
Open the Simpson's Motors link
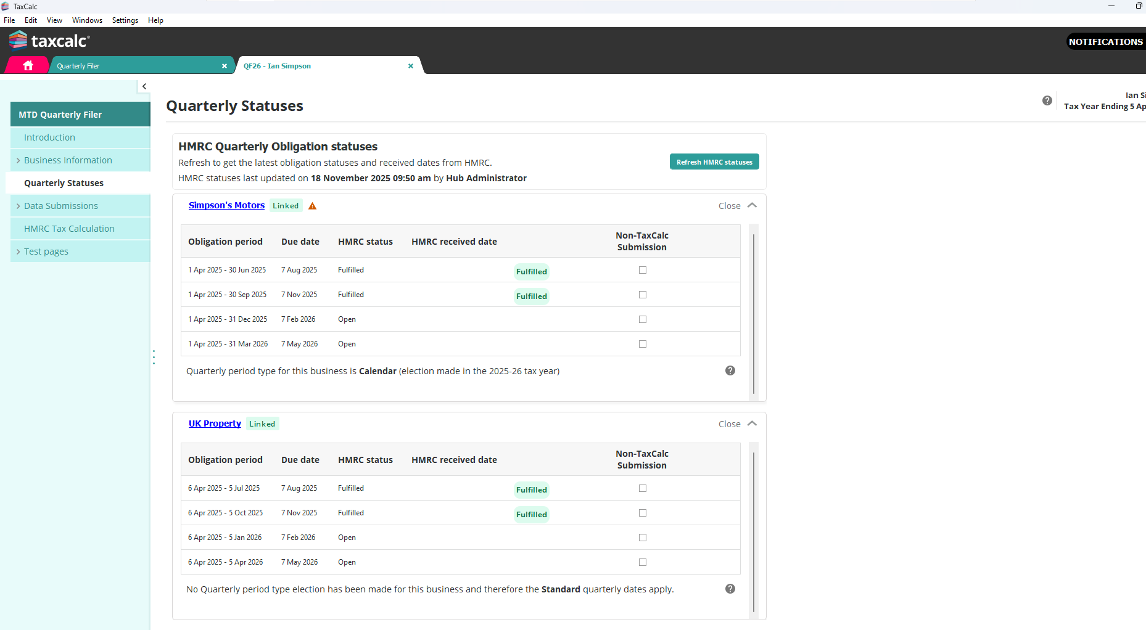point(226,205)
